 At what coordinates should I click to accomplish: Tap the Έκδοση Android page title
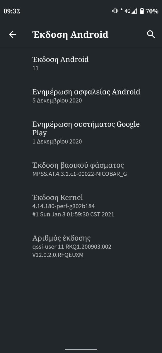(x=70, y=35)
